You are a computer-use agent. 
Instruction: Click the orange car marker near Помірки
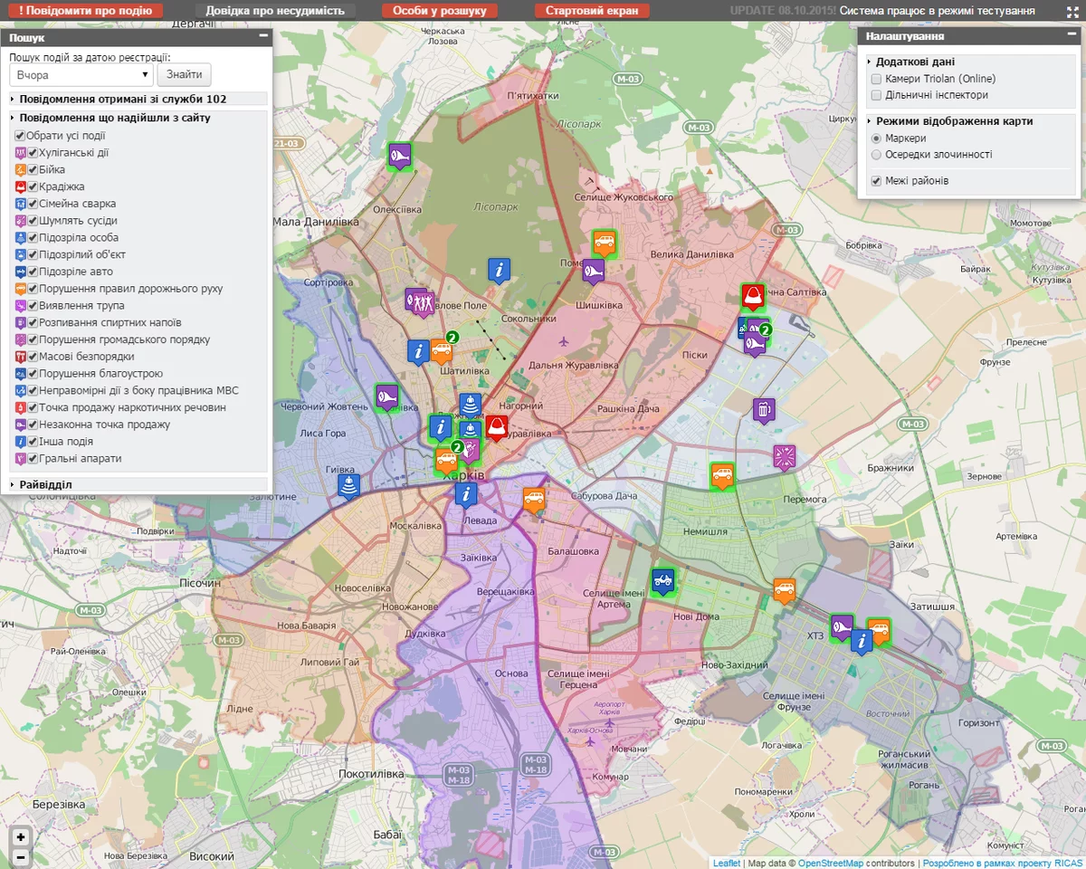click(605, 242)
